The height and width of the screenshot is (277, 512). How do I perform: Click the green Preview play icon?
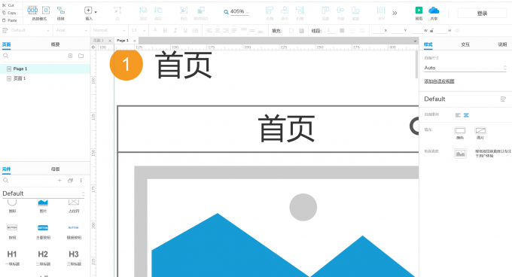419,11
